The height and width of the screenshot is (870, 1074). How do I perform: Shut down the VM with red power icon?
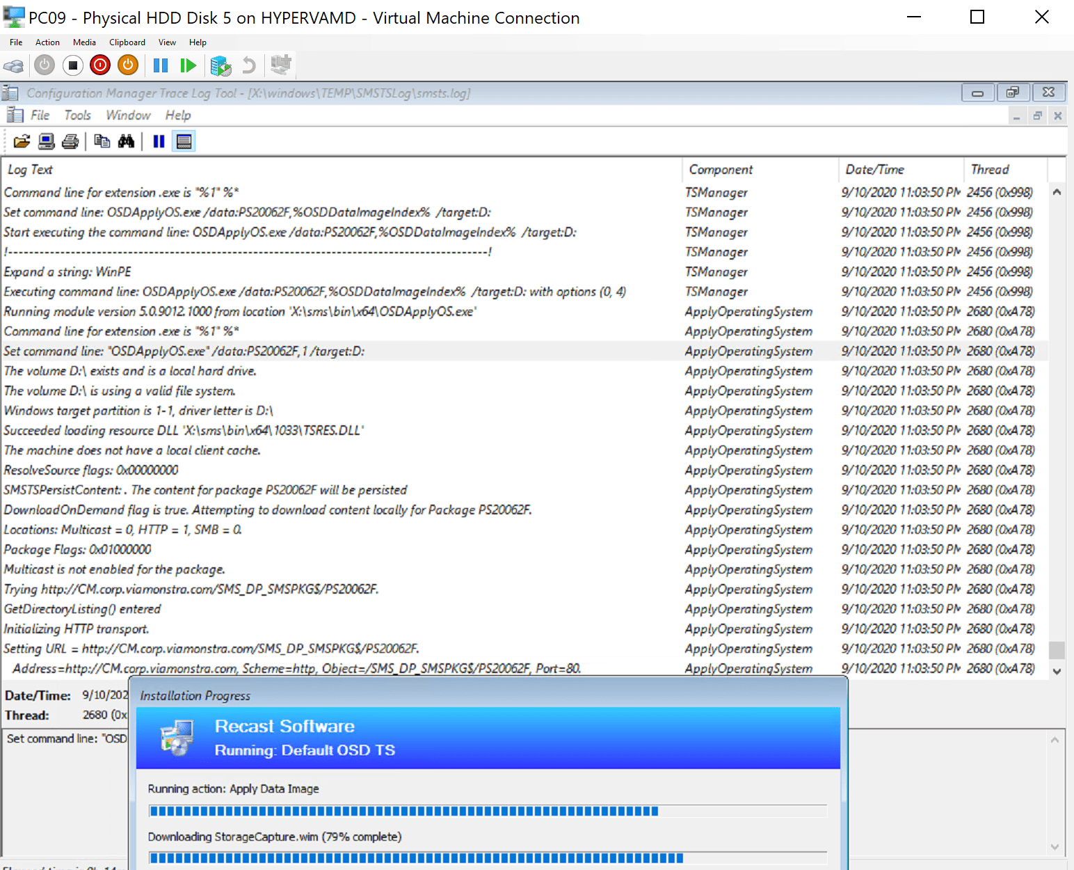tap(99, 65)
